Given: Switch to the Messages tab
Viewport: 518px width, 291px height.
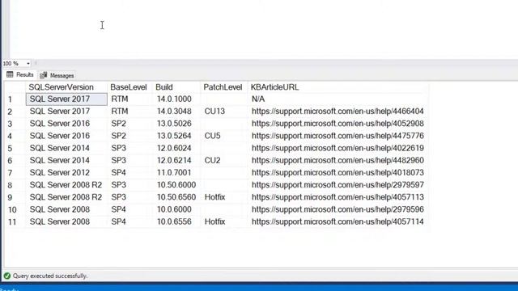Looking at the screenshot, I should click(x=57, y=75).
